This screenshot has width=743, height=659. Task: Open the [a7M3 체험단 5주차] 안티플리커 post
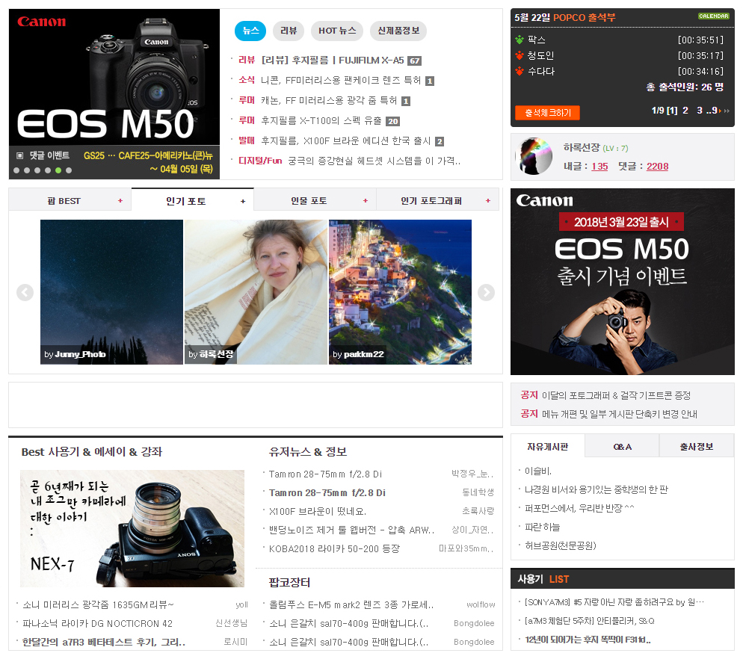590,621
